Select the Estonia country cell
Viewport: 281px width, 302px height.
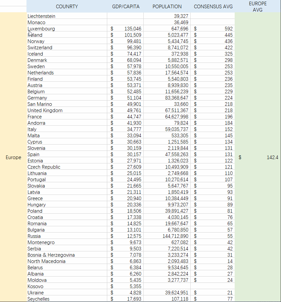click(67, 161)
